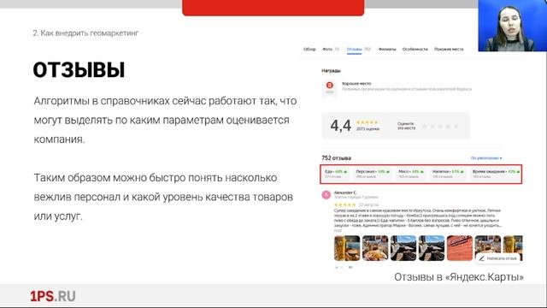Open the Особенности tab
The height and width of the screenshot is (308, 547).
click(415, 50)
